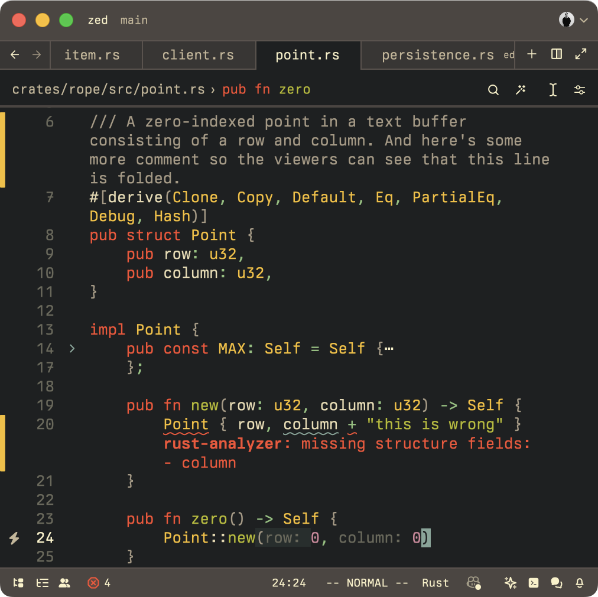Click the code actions lightning bolt icon

click(x=15, y=538)
